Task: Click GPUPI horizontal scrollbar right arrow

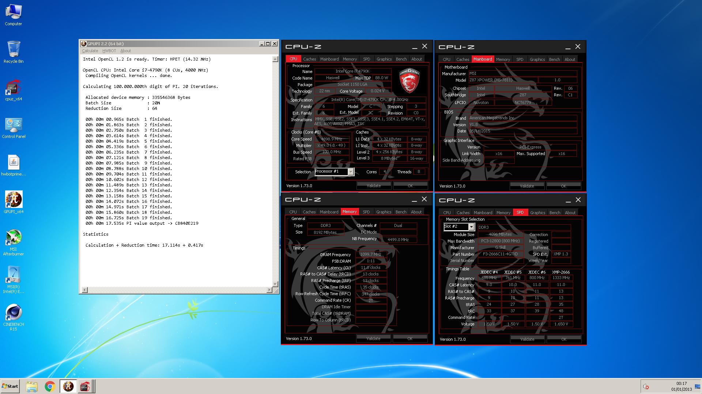Action: pyautogui.click(x=269, y=290)
